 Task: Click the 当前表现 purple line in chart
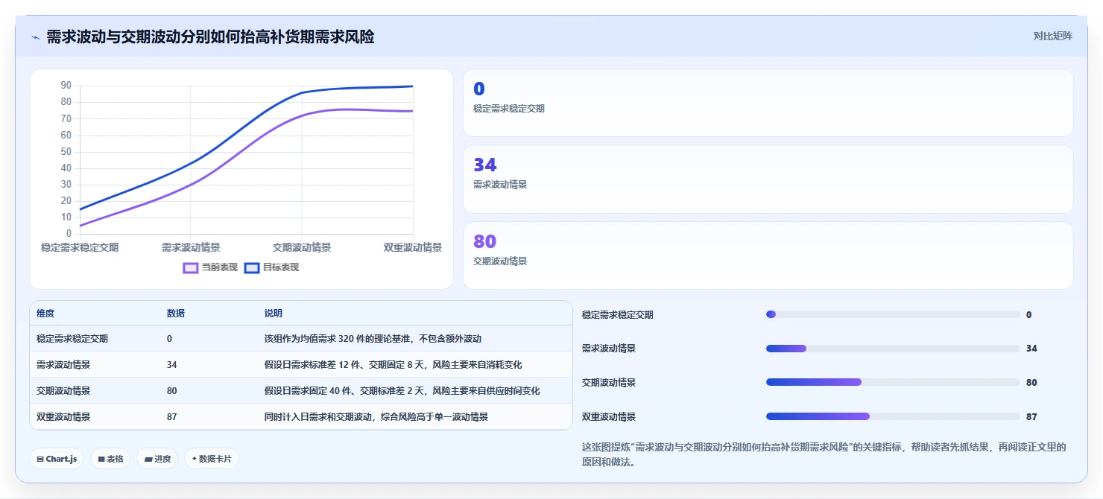tap(246, 151)
